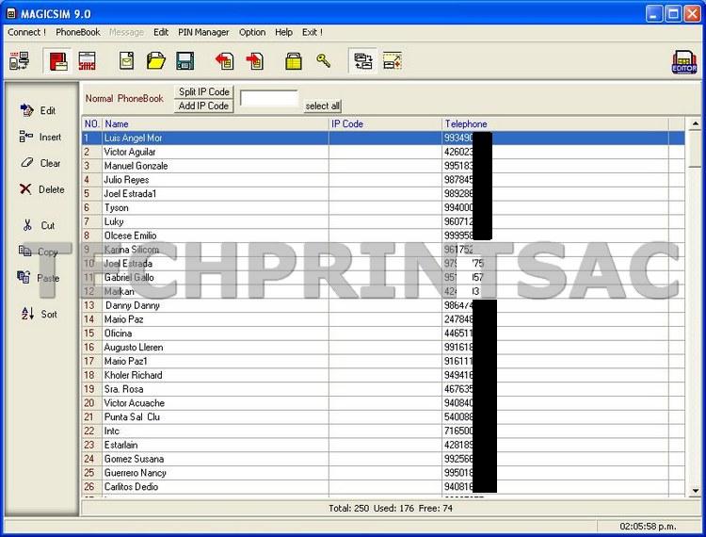The width and height of the screenshot is (706, 537).
Task: Click the Exit ! menu item
Action: [x=312, y=32]
